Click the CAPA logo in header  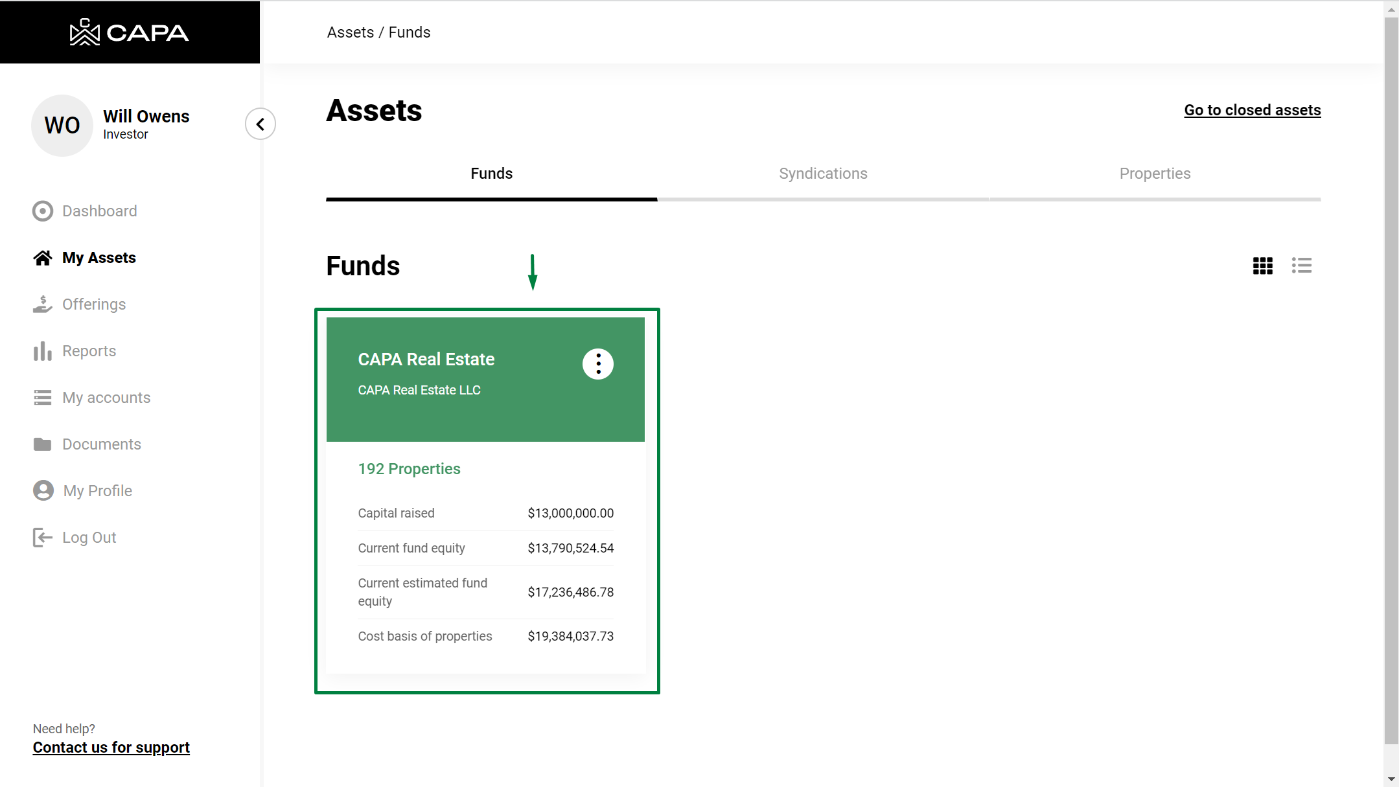[130, 32]
